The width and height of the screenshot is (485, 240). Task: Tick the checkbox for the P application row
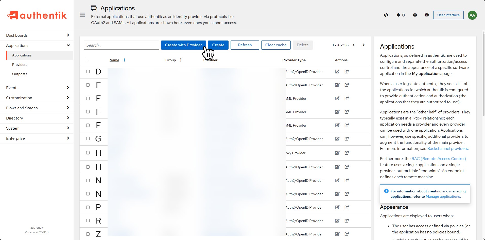pos(88,207)
